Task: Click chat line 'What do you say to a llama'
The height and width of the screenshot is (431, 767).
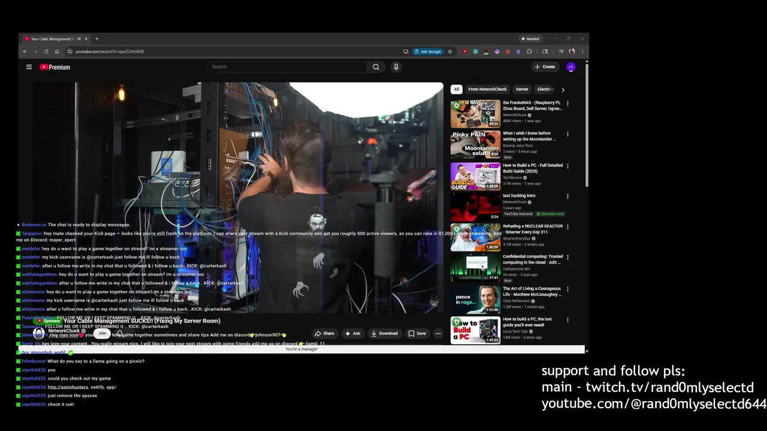Action: coord(96,362)
